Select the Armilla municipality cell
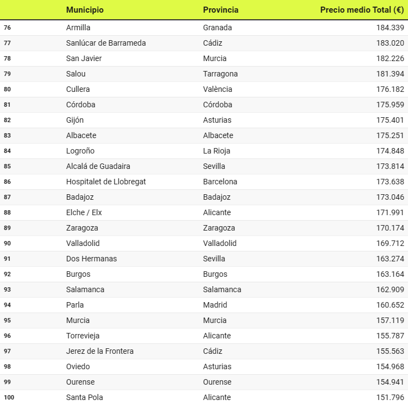 78,28
